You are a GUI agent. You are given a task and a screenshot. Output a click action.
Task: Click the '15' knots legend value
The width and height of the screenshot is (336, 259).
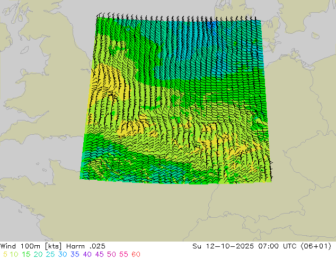(26, 254)
